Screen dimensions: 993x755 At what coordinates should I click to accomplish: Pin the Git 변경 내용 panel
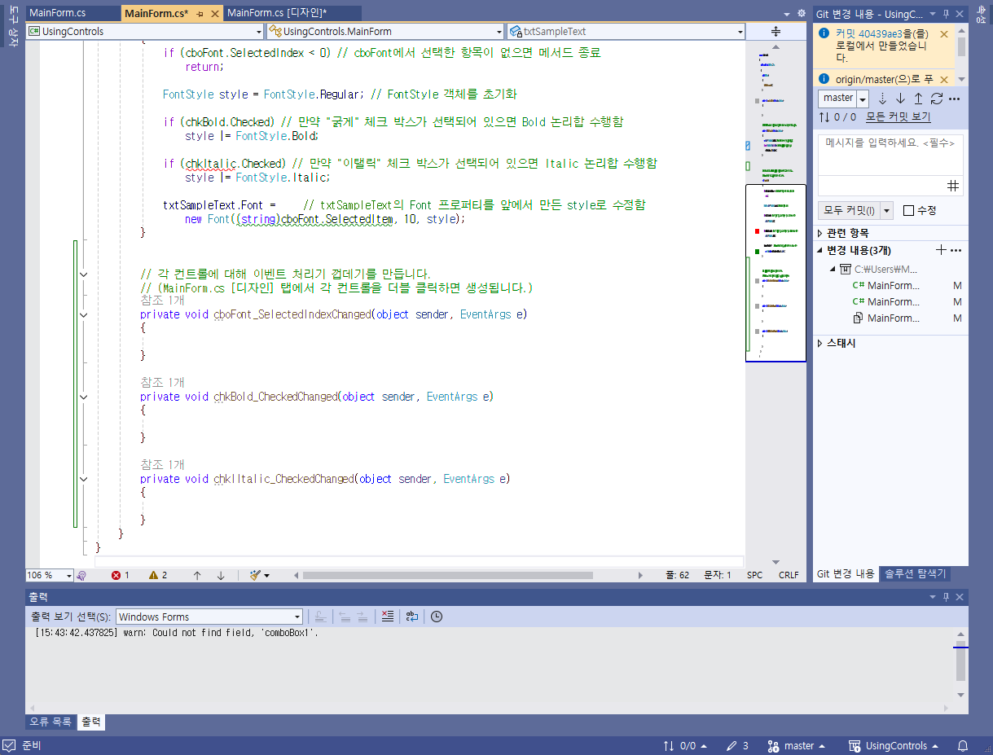(x=946, y=14)
